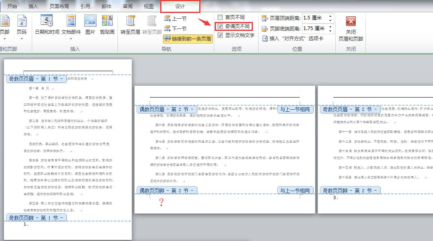Toggle Link to Previous header
433x241 pixels.
pos(187,39)
